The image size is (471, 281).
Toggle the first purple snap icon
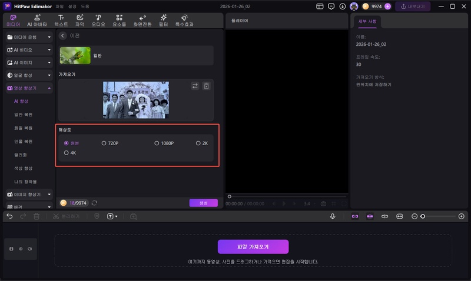pyautogui.click(x=355, y=216)
